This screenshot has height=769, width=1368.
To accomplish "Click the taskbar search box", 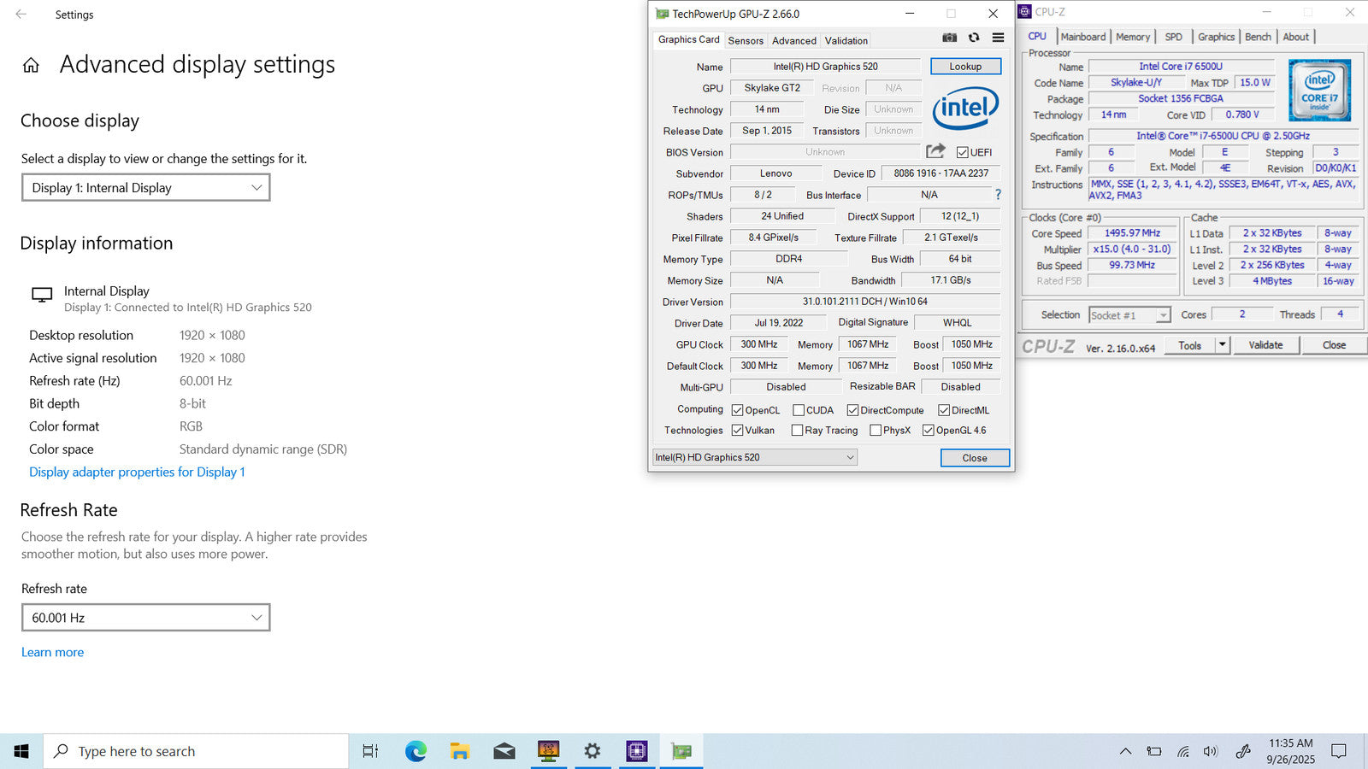I will [197, 751].
